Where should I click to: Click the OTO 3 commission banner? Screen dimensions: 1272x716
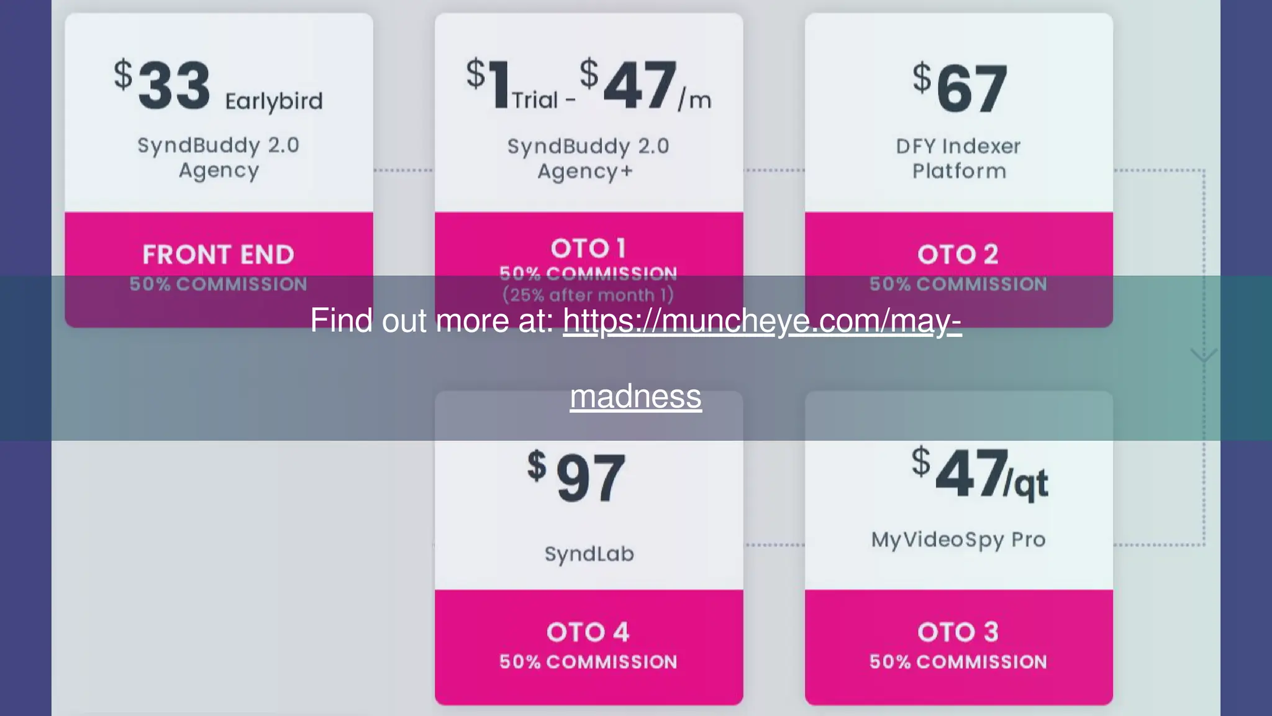point(958,646)
